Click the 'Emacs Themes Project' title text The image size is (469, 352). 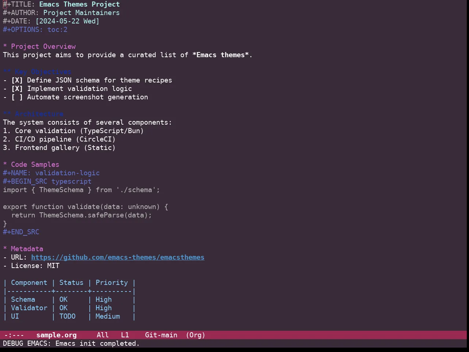tap(80, 4)
